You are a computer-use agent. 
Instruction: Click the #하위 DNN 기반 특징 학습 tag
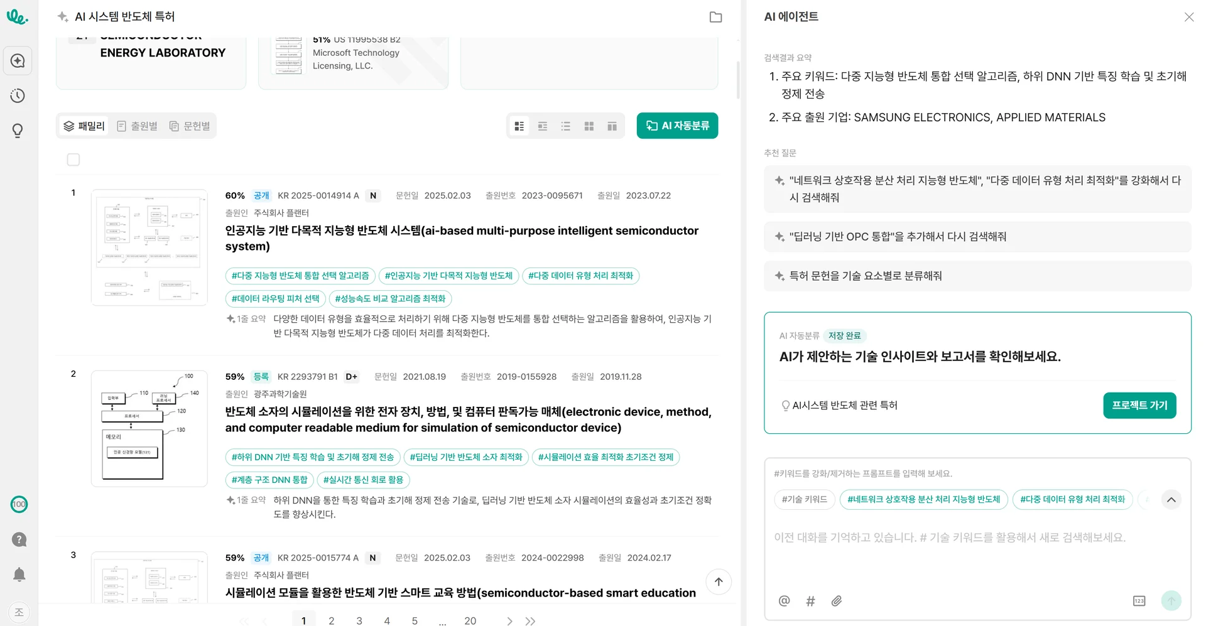click(x=313, y=457)
